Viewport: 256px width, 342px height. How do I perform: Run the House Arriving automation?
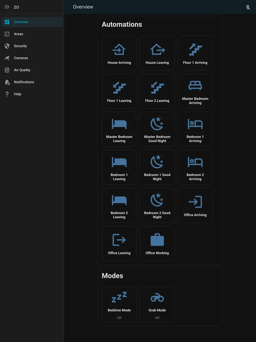119,53
